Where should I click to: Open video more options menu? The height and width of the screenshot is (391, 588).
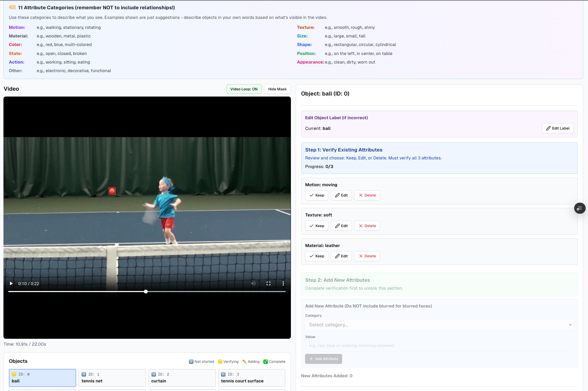[283, 283]
